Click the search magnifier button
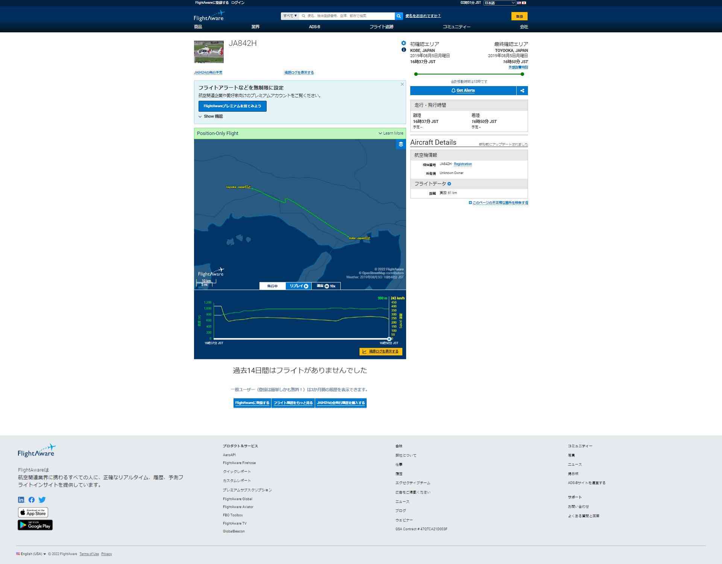 [x=399, y=16]
